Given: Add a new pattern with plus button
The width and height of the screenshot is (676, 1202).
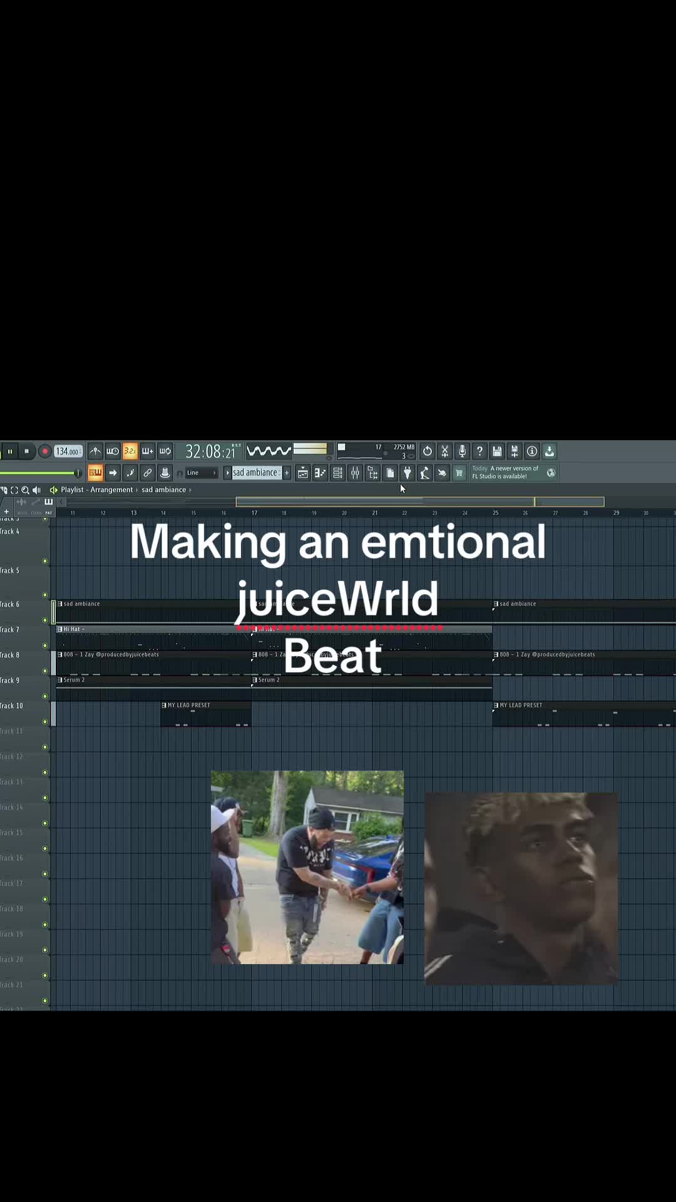Looking at the screenshot, I should point(287,473).
